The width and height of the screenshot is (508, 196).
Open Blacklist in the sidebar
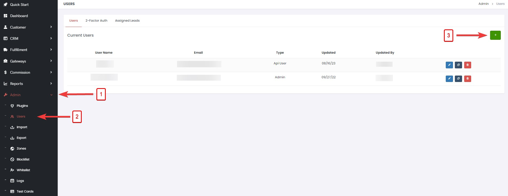click(23, 159)
